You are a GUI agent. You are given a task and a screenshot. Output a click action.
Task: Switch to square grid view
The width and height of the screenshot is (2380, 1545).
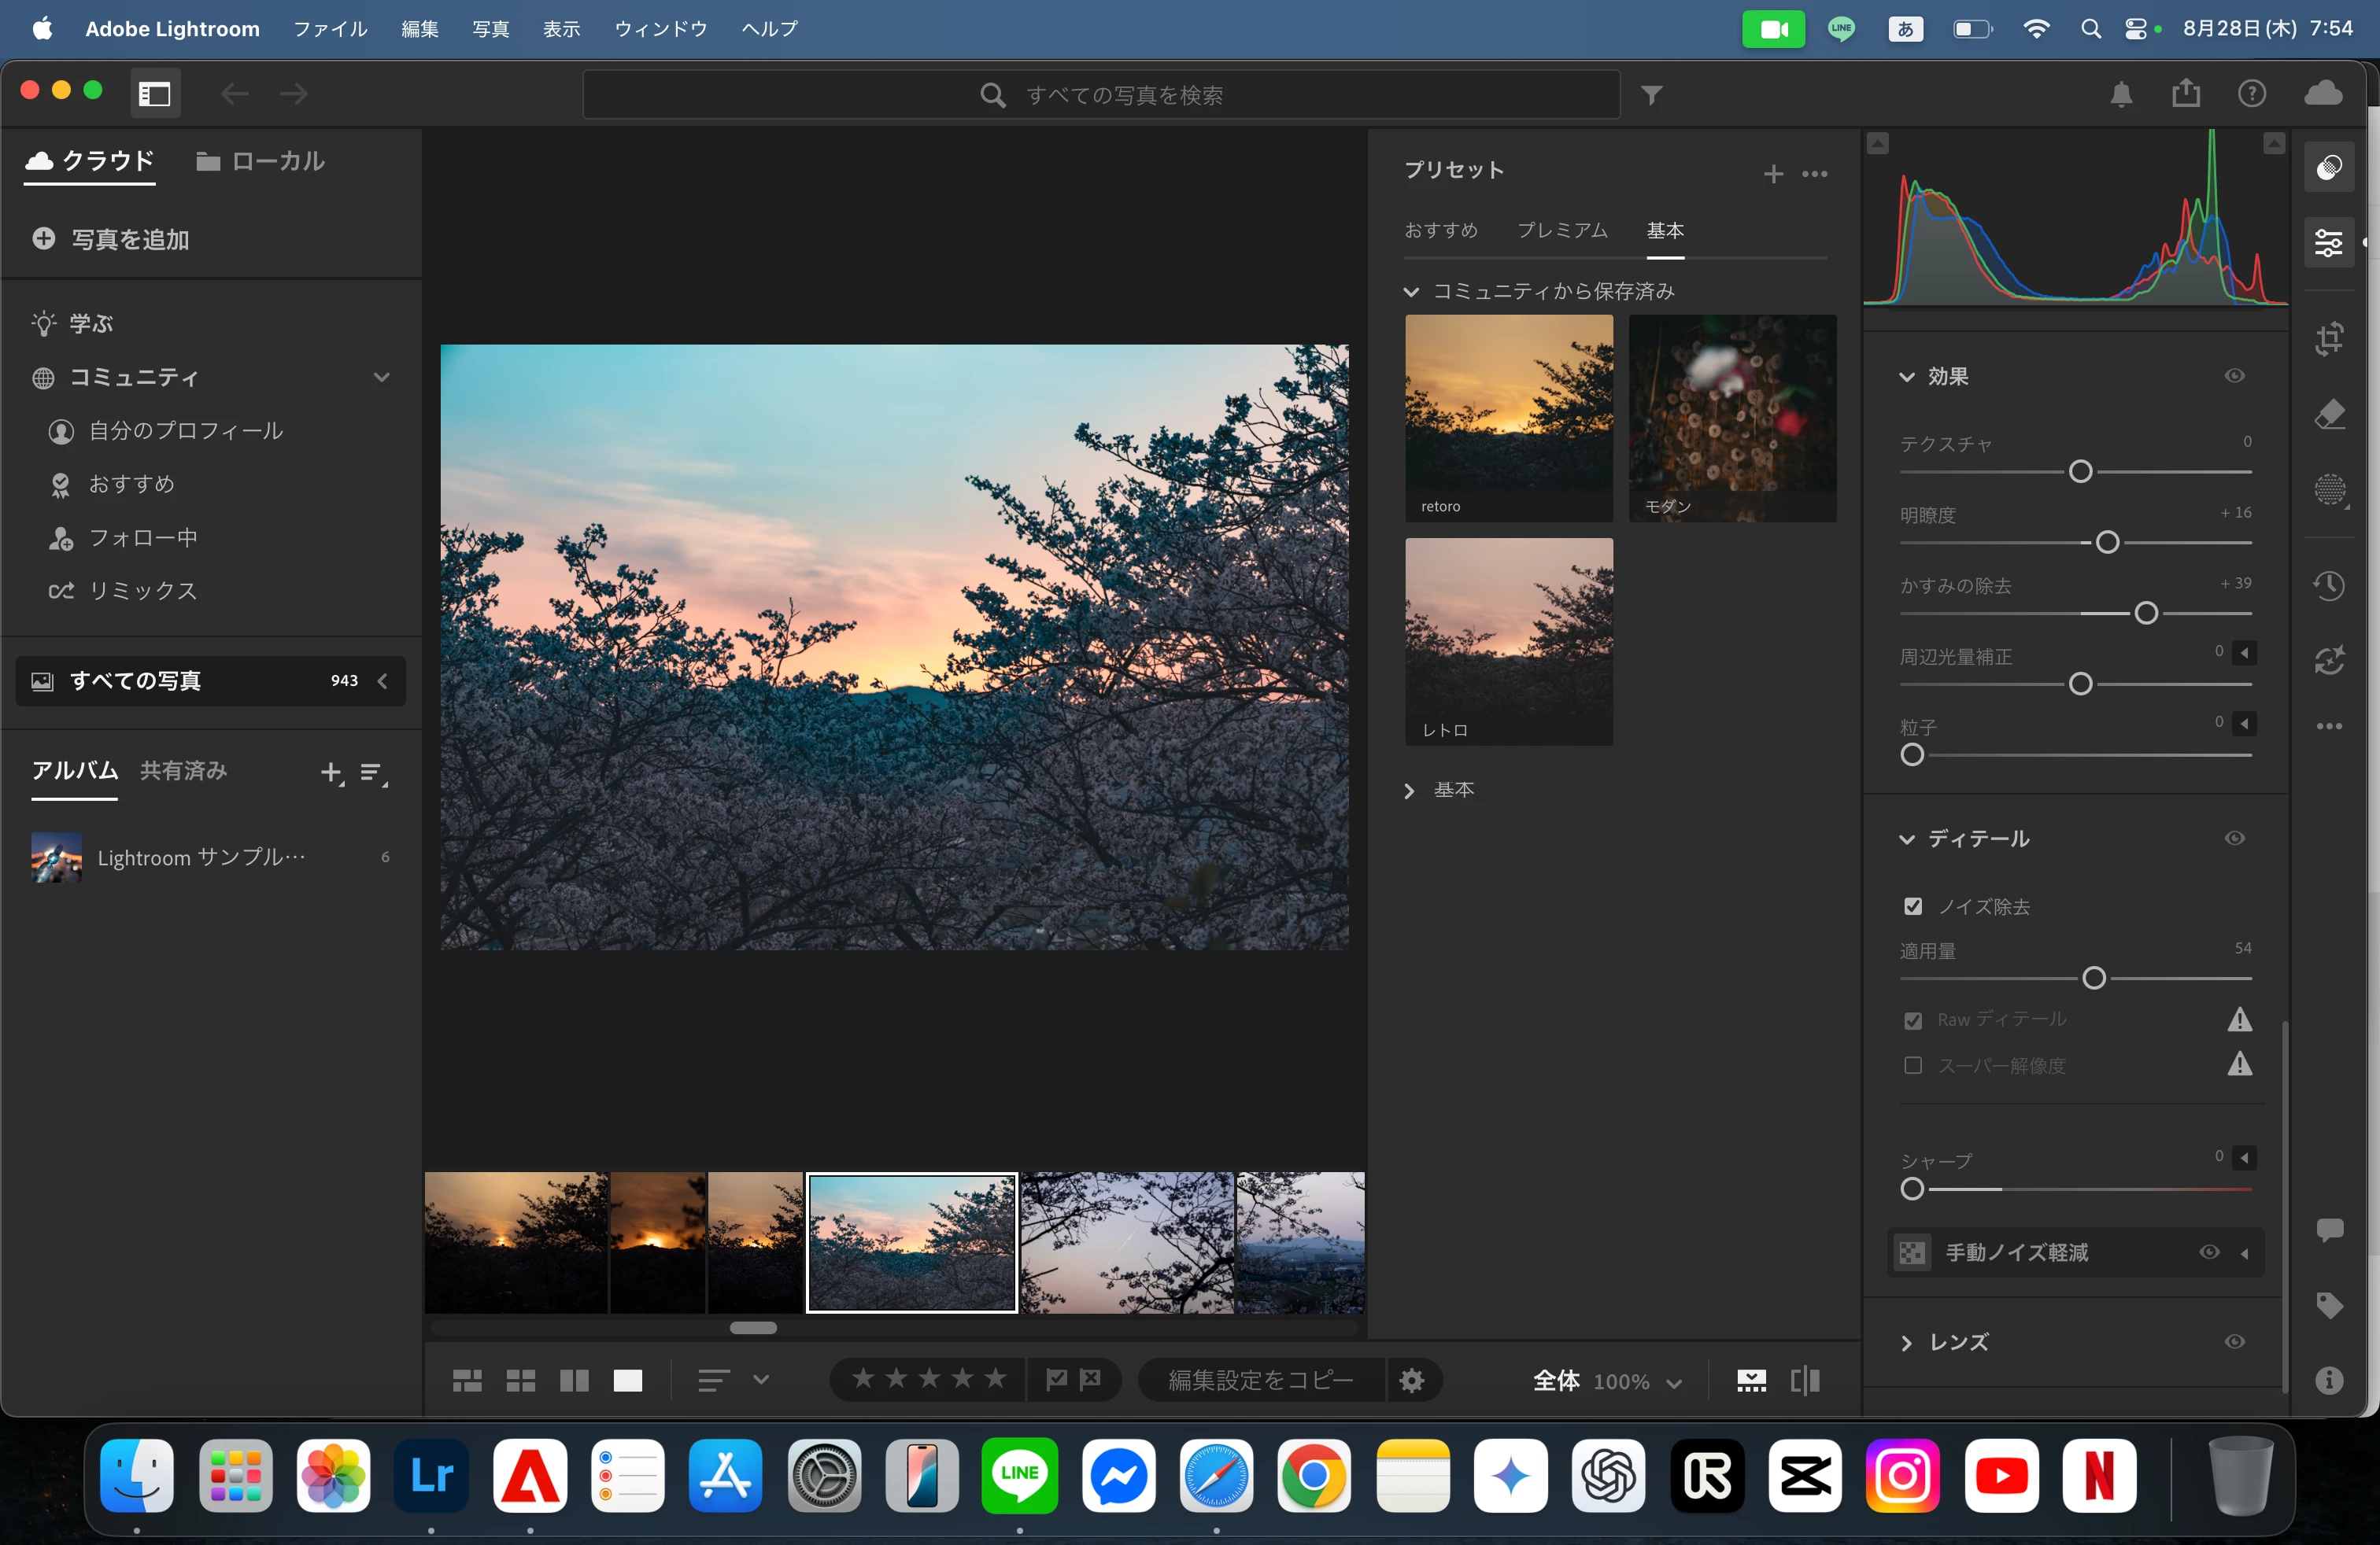520,1381
